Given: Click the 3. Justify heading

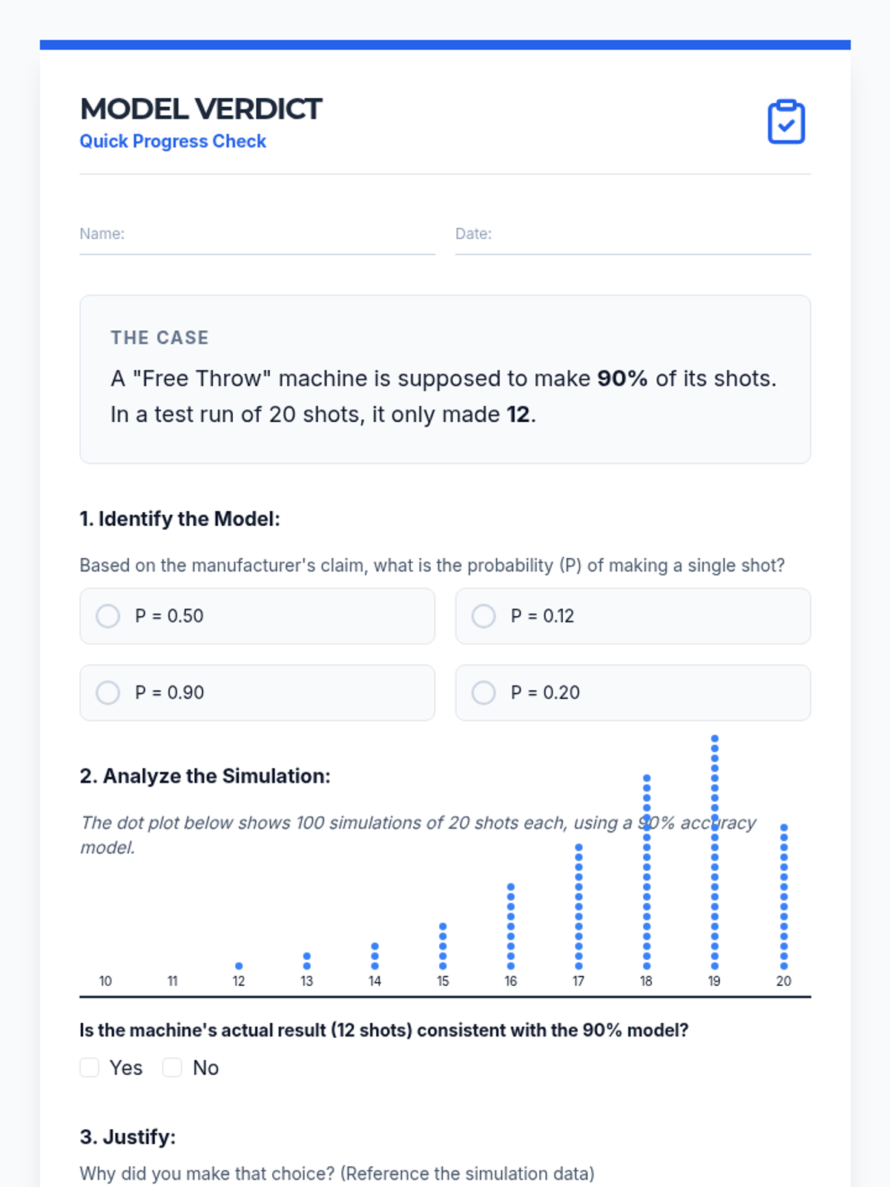Looking at the screenshot, I should 128,1137.
